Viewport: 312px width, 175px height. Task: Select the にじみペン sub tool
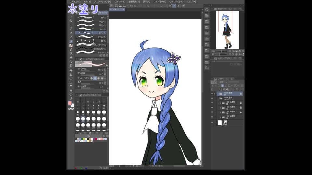(x=91, y=37)
